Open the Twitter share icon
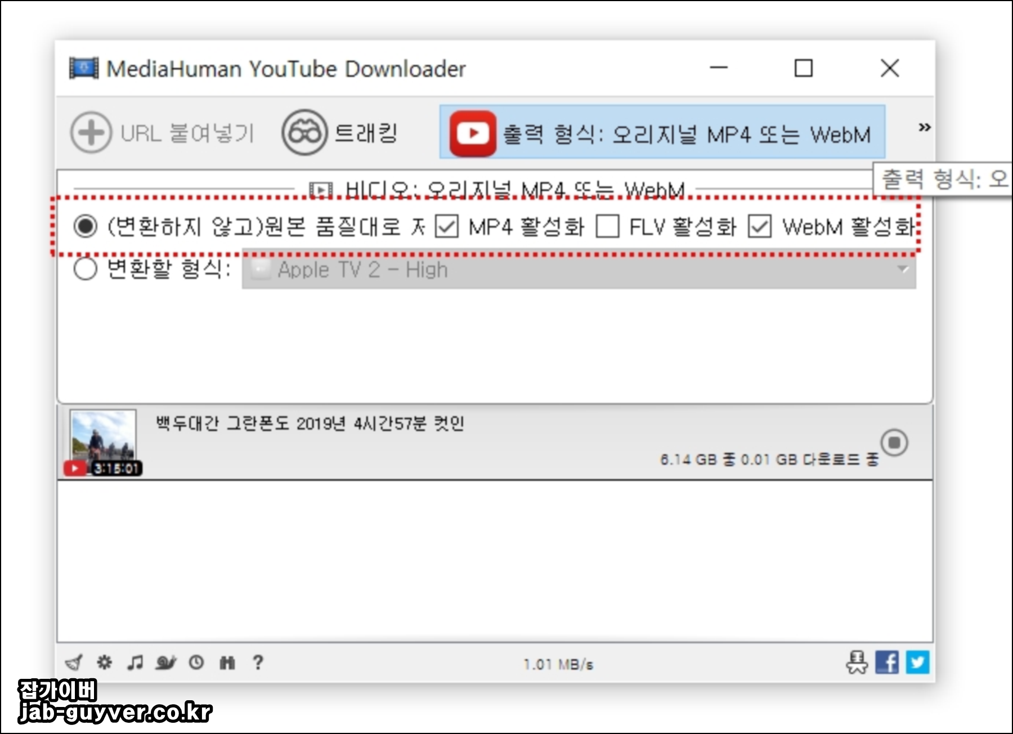 coord(917,663)
